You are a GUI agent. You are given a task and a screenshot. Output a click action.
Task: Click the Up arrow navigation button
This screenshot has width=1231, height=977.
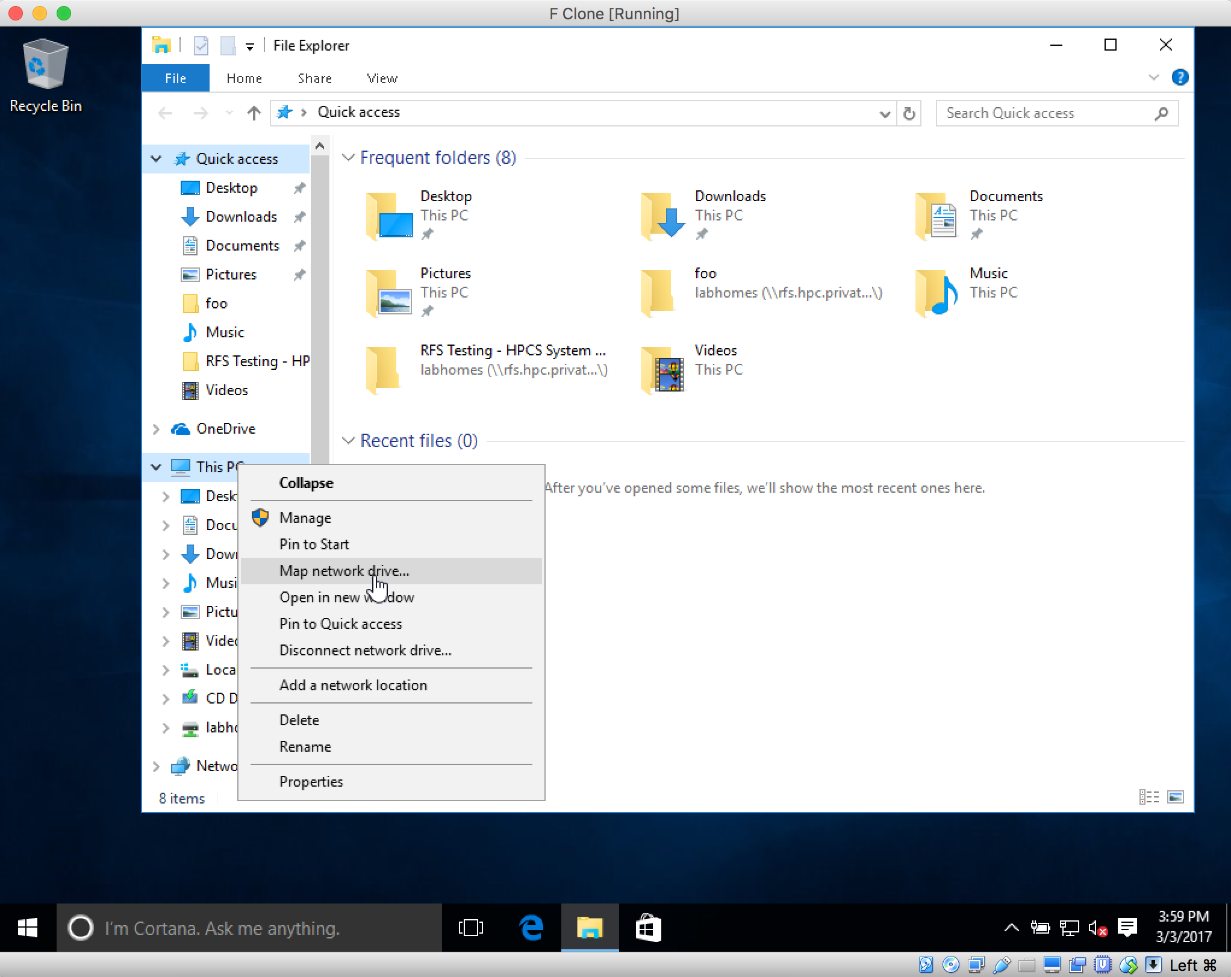click(x=254, y=113)
